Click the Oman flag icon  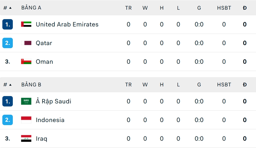[26, 62]
